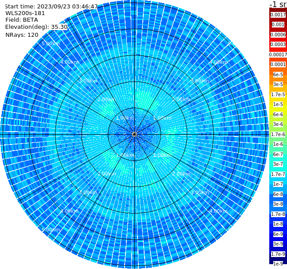This screenshot has height=269, width=287.
Task: Click the 1e-8 color scale label
Action: (x=278, y=224)
